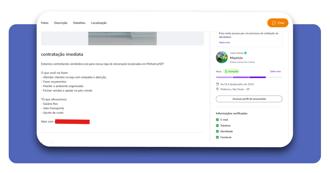The height and width of the screenshot is (173, 330).
Task: Click the Informações verificadas heading
Action: coord(231,113)
